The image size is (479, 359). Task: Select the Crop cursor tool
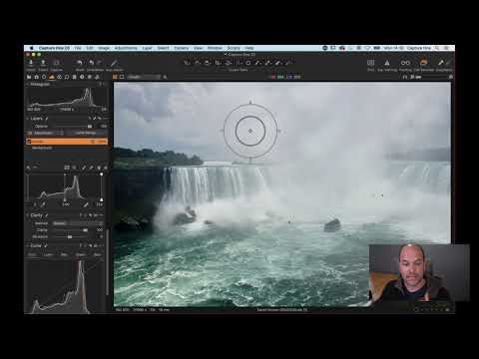[218, 63]
